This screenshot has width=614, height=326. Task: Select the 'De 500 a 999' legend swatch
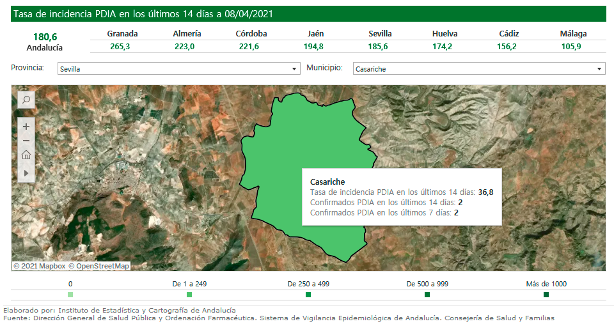pos(427,295)
